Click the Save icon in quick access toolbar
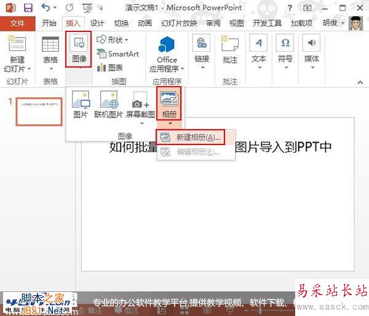The width and height of the screenshot is (369, 316). [x=28, y=8]
